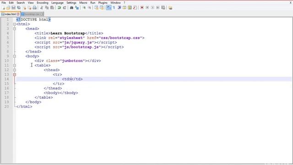Select the index.html tab

tap(10, 14)
